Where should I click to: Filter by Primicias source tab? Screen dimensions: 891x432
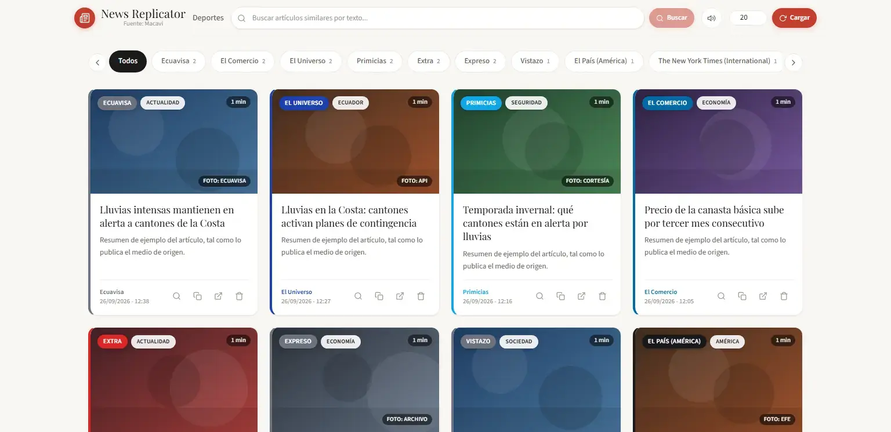pos(375,61)
